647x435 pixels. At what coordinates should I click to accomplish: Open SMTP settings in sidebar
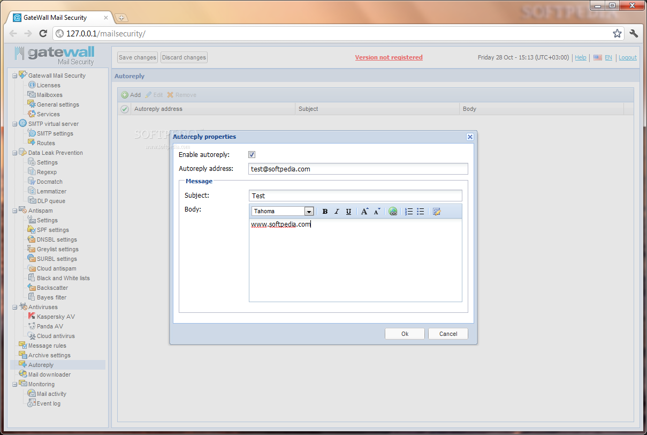pyautogui.click(x=55, y=133)
